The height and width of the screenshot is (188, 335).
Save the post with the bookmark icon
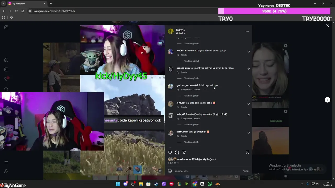coord(247,152)
